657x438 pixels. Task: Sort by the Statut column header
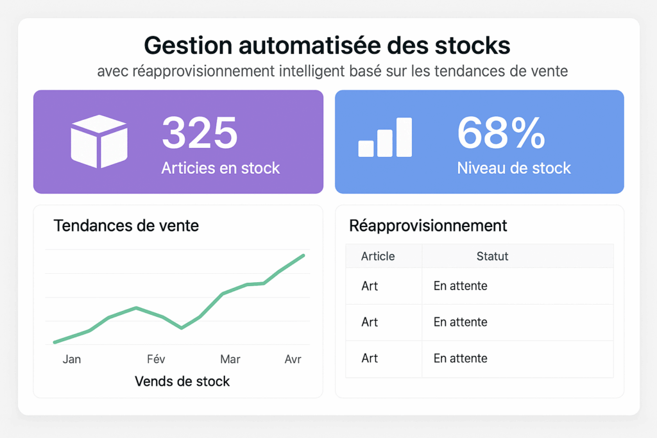point(492,257)
